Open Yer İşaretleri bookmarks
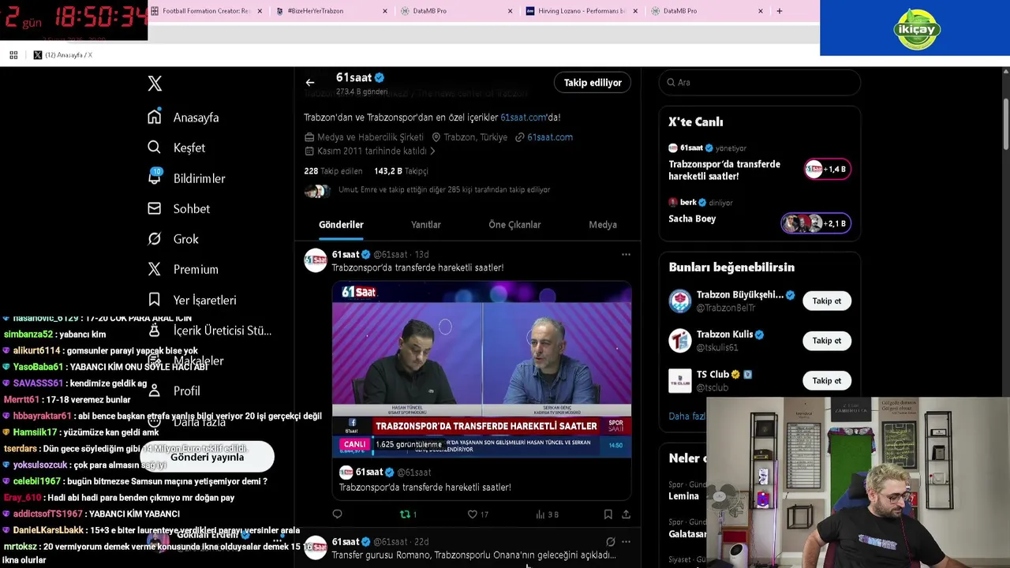 tap(192, 300)
